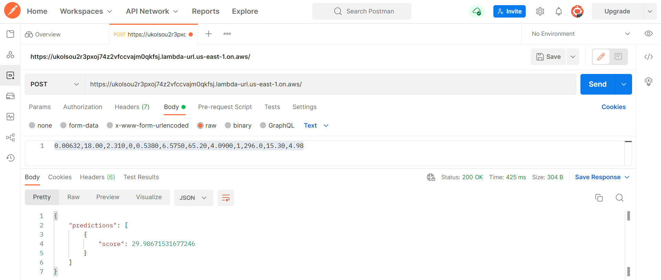Open the Upgrade options arrow
Screen dimensions: 661x280
point(650,11)
